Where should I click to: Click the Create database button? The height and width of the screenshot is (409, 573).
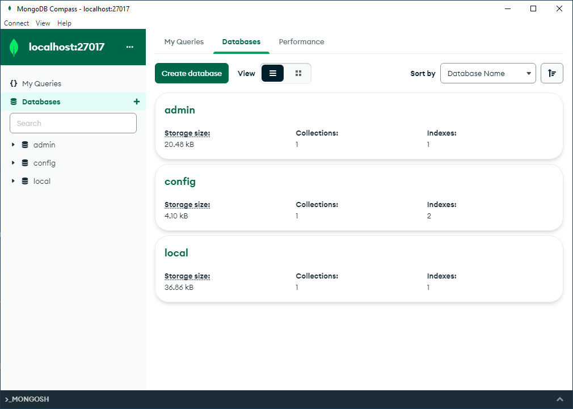tap(192, 73)
